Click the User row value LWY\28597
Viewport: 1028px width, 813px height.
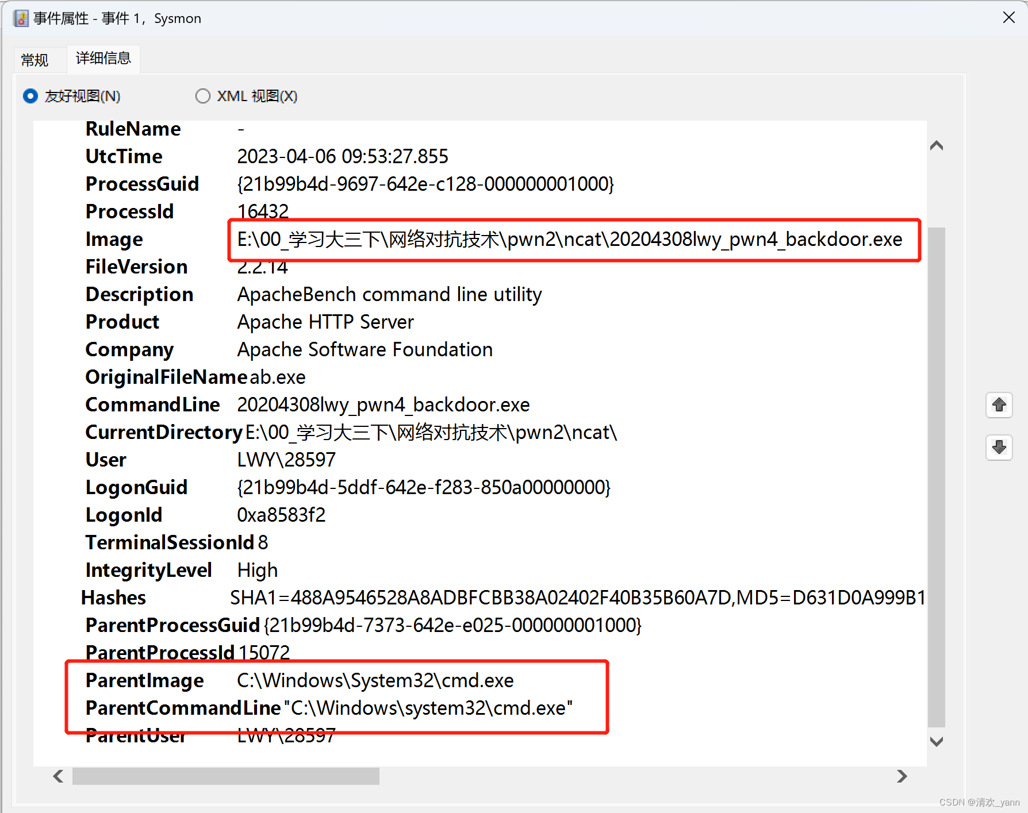(286, 460)
